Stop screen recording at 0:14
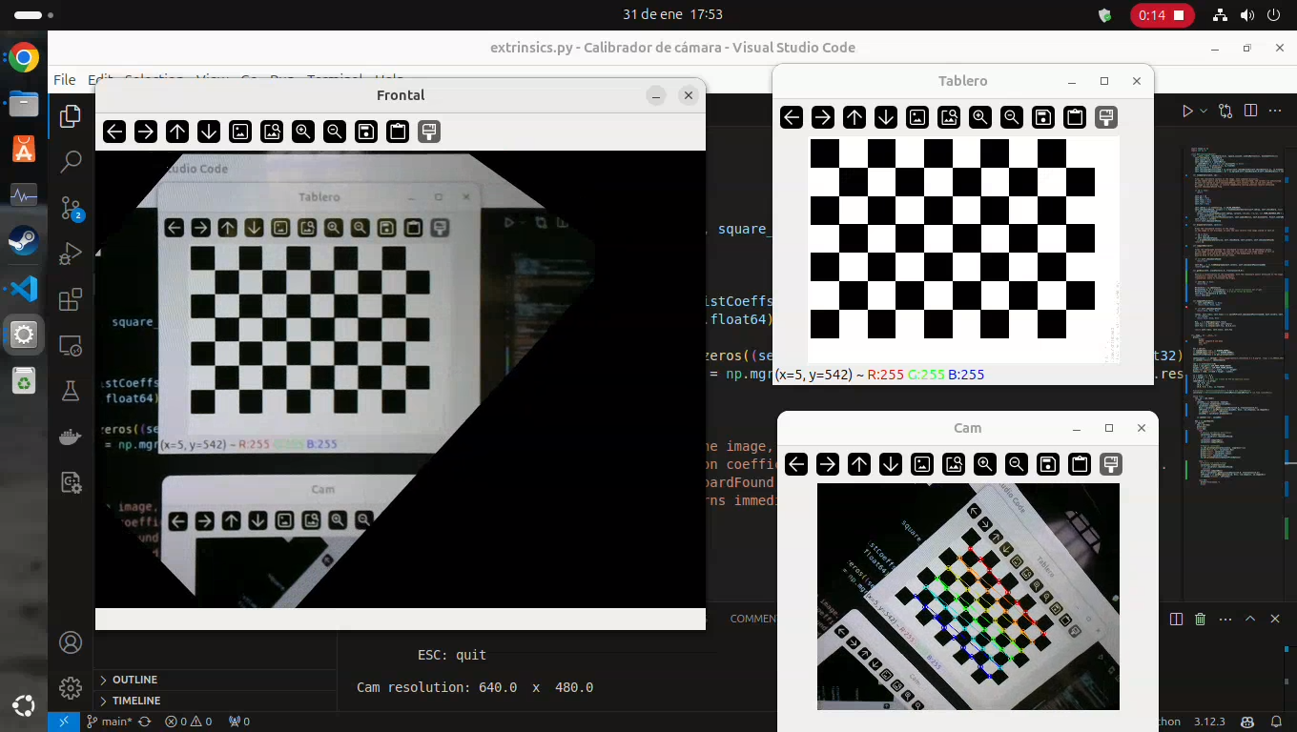Image resolution: width=1297 pixels, height=732 pixels. 1162,15
